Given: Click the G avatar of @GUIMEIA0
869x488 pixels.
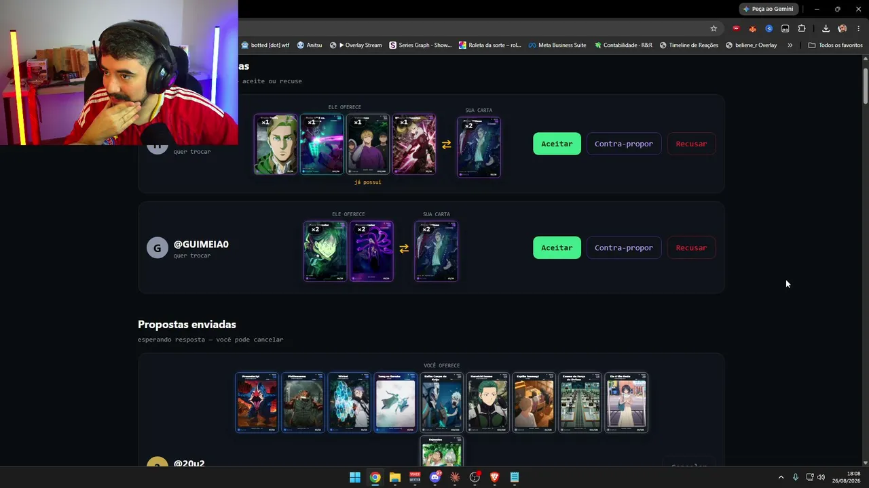Looking at the screenshot, I should 157,247.
